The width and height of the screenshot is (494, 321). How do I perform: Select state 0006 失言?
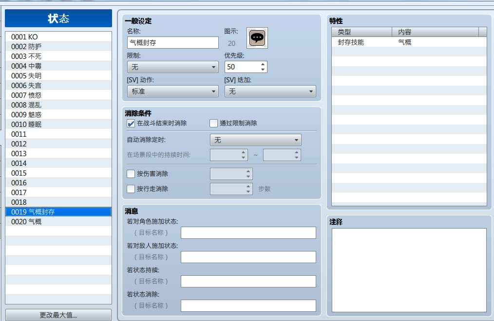(58, 86)
